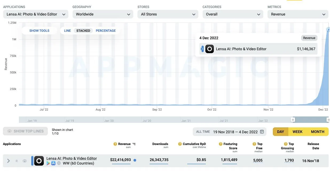Select the Stacked chart mode
The height and width of the screenshot is (172, 330).
83,31
